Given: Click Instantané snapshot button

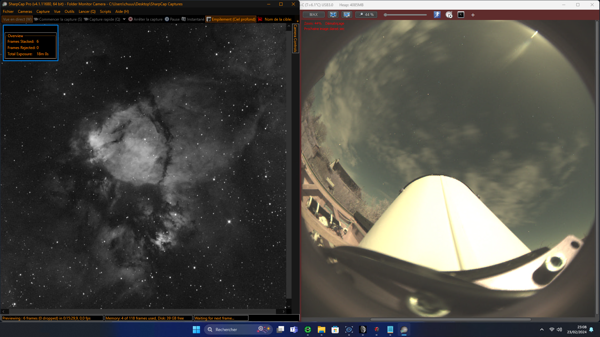Looking at the screenshot, I should (x=193, y=19).
